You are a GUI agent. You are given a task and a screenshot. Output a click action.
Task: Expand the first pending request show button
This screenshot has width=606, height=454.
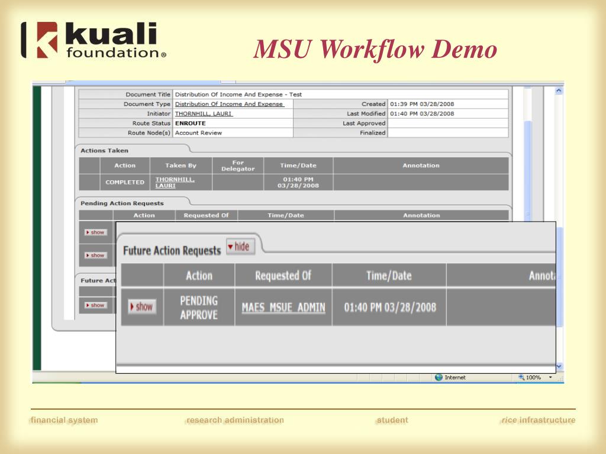(95, 232)
